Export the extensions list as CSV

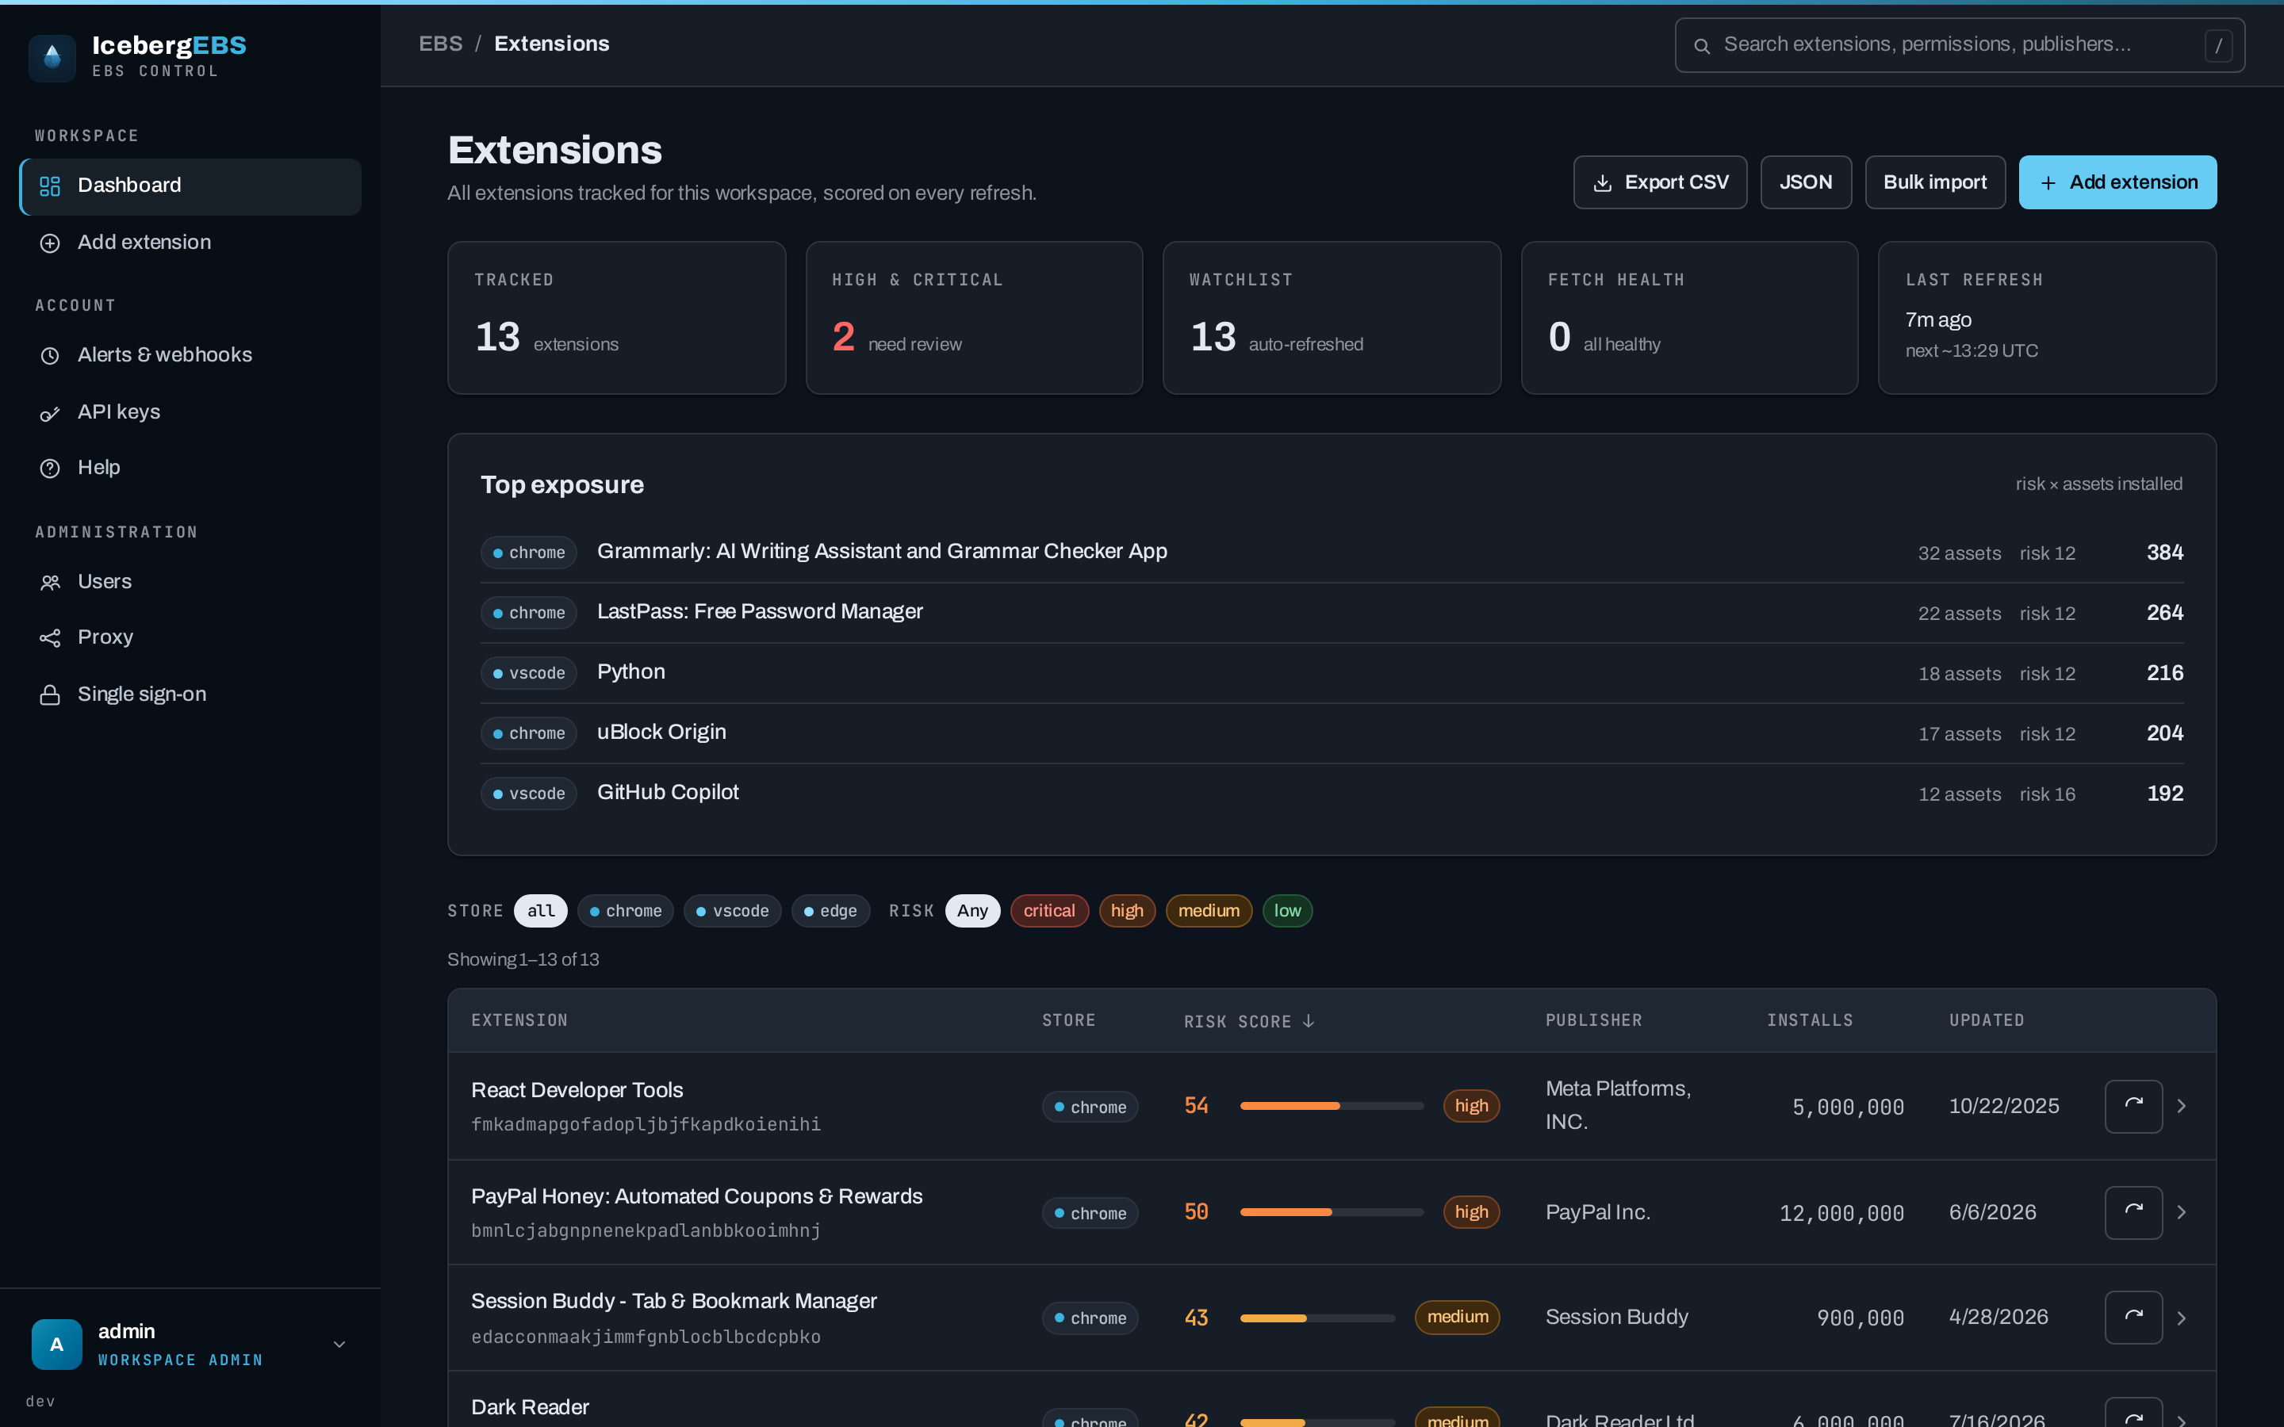point(1660,182)
